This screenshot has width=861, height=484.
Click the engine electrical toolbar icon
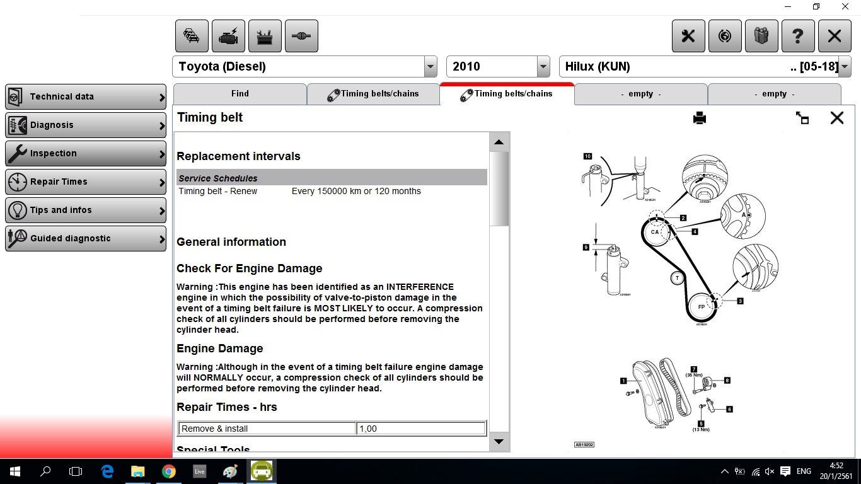pyautogui.click(x=228, y=36)
